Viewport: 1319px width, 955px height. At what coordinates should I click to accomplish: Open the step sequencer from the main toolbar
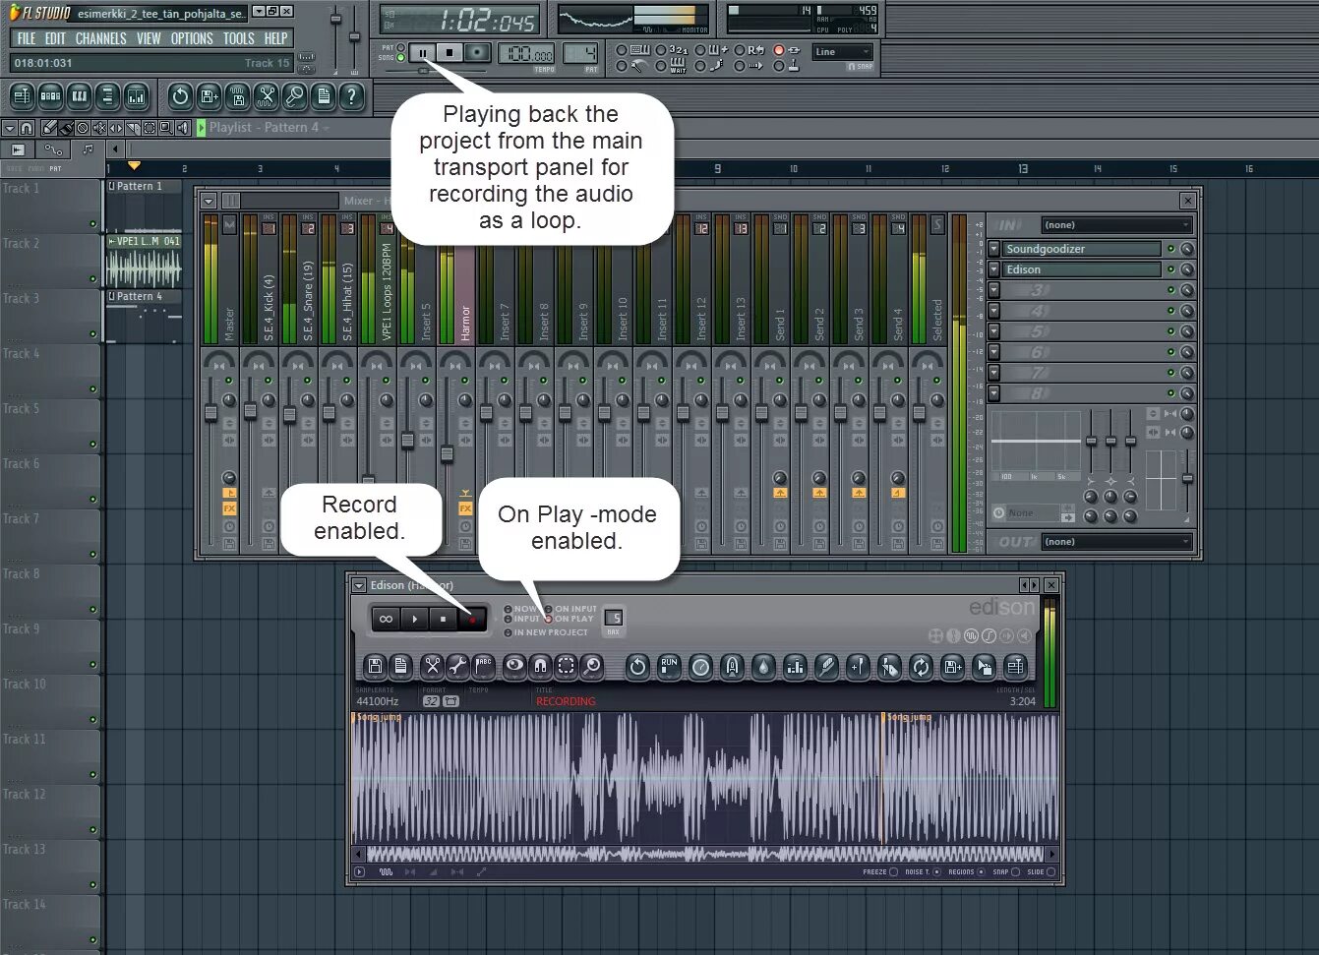pyautogui.click(x=50, y=96)
